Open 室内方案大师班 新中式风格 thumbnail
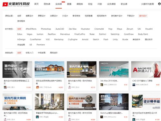This screenshot has width=161, height=121. pos(82,102)
